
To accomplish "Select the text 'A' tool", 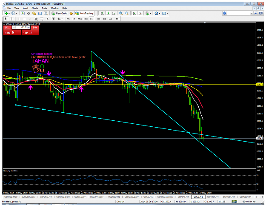I will pos(48,19).
